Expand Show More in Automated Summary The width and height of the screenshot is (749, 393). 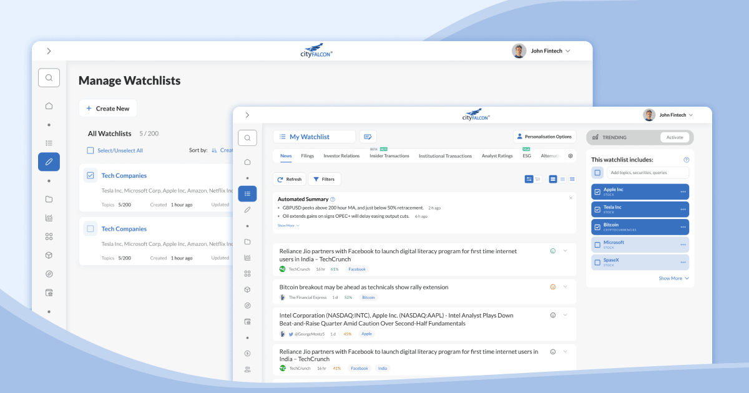coord(288,225)
